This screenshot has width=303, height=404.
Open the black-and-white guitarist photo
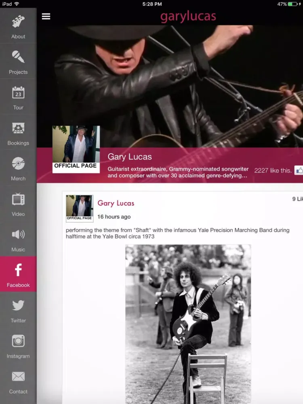click(x=188, y=324)
